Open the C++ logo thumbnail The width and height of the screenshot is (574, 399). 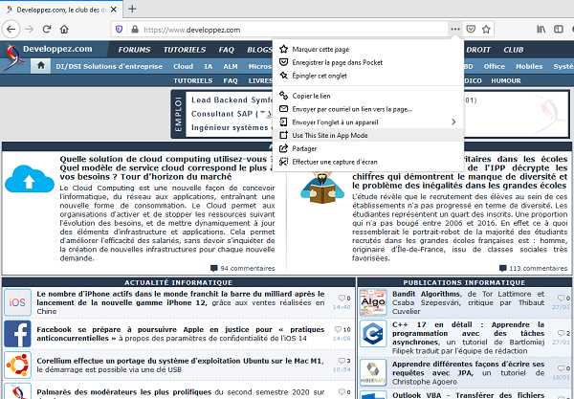click(x=373, y=334)
